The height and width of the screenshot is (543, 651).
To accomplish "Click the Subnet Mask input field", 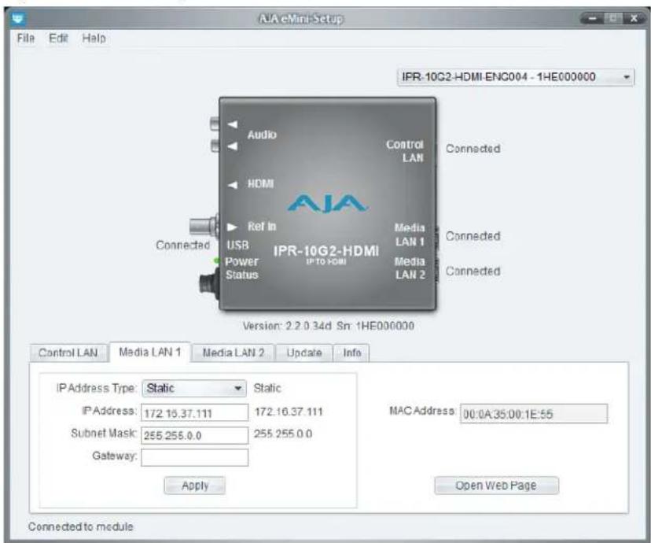I will click(x=195, y=435).
